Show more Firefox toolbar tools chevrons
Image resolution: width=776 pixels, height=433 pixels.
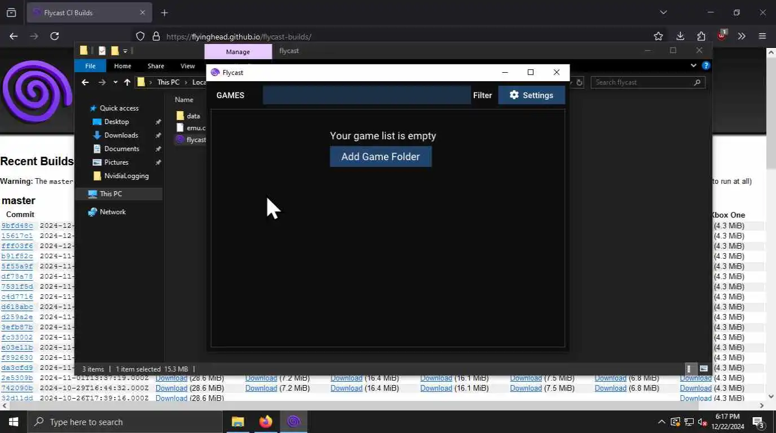(x=742, y=36)
